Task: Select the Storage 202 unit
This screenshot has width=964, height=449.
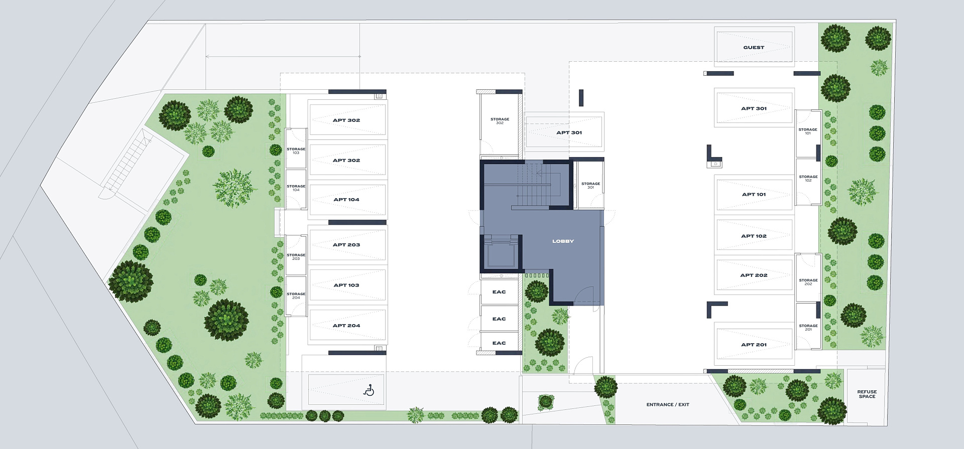Action: [x=808, y=282]
